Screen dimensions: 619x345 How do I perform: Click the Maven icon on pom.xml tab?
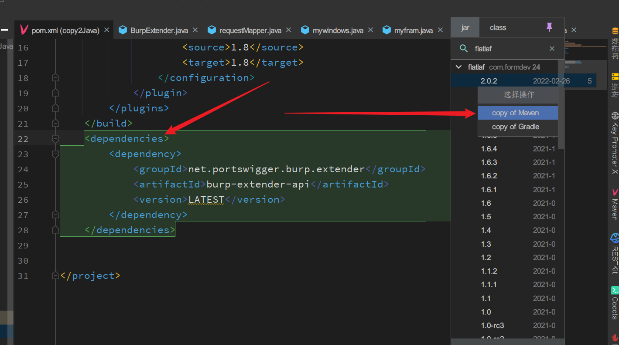[24, 30]
